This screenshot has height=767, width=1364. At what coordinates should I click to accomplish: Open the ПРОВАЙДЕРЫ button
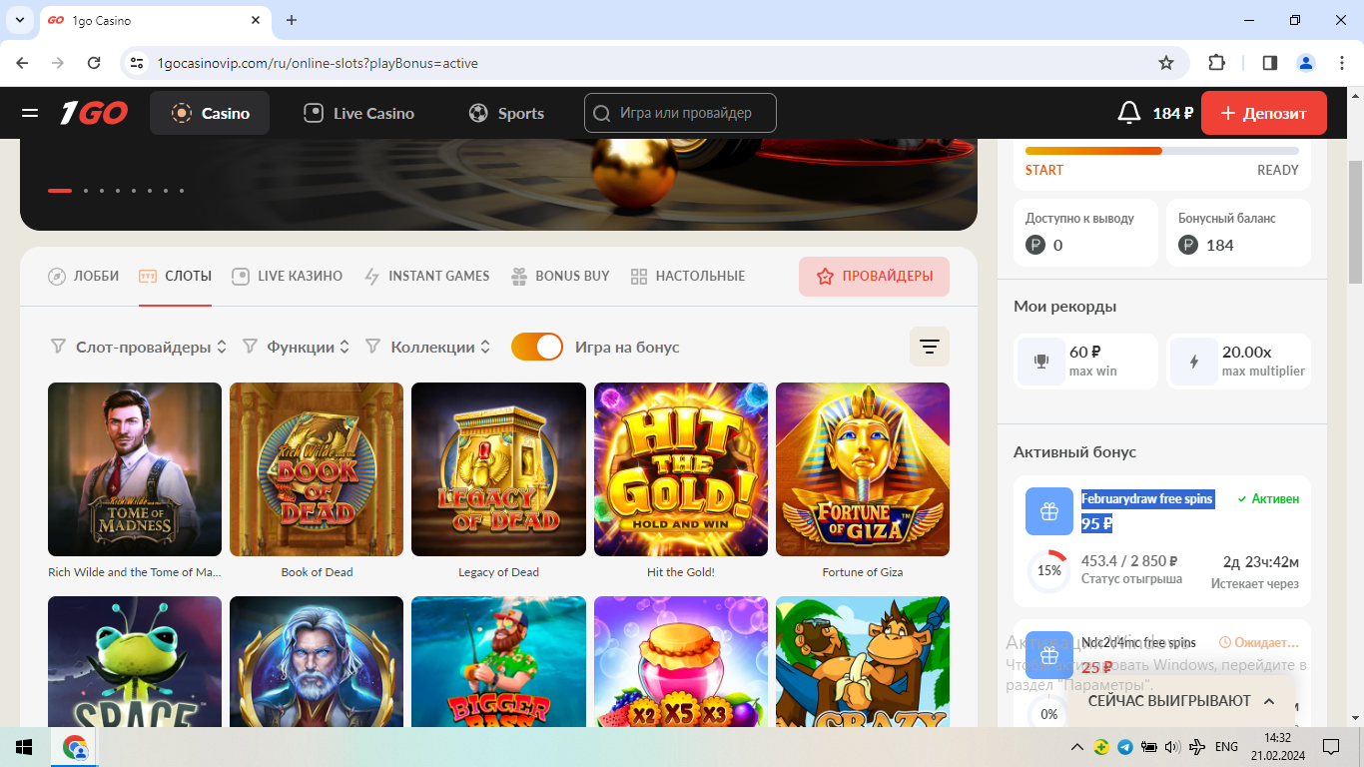click(874, 277)
